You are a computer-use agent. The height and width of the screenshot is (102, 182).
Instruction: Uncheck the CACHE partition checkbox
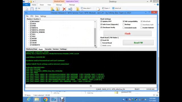(31, 43)
